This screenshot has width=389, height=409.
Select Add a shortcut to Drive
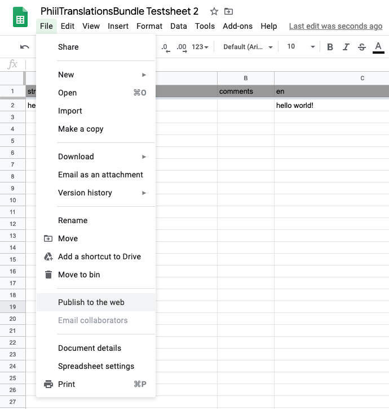click(x=96, y=256)
